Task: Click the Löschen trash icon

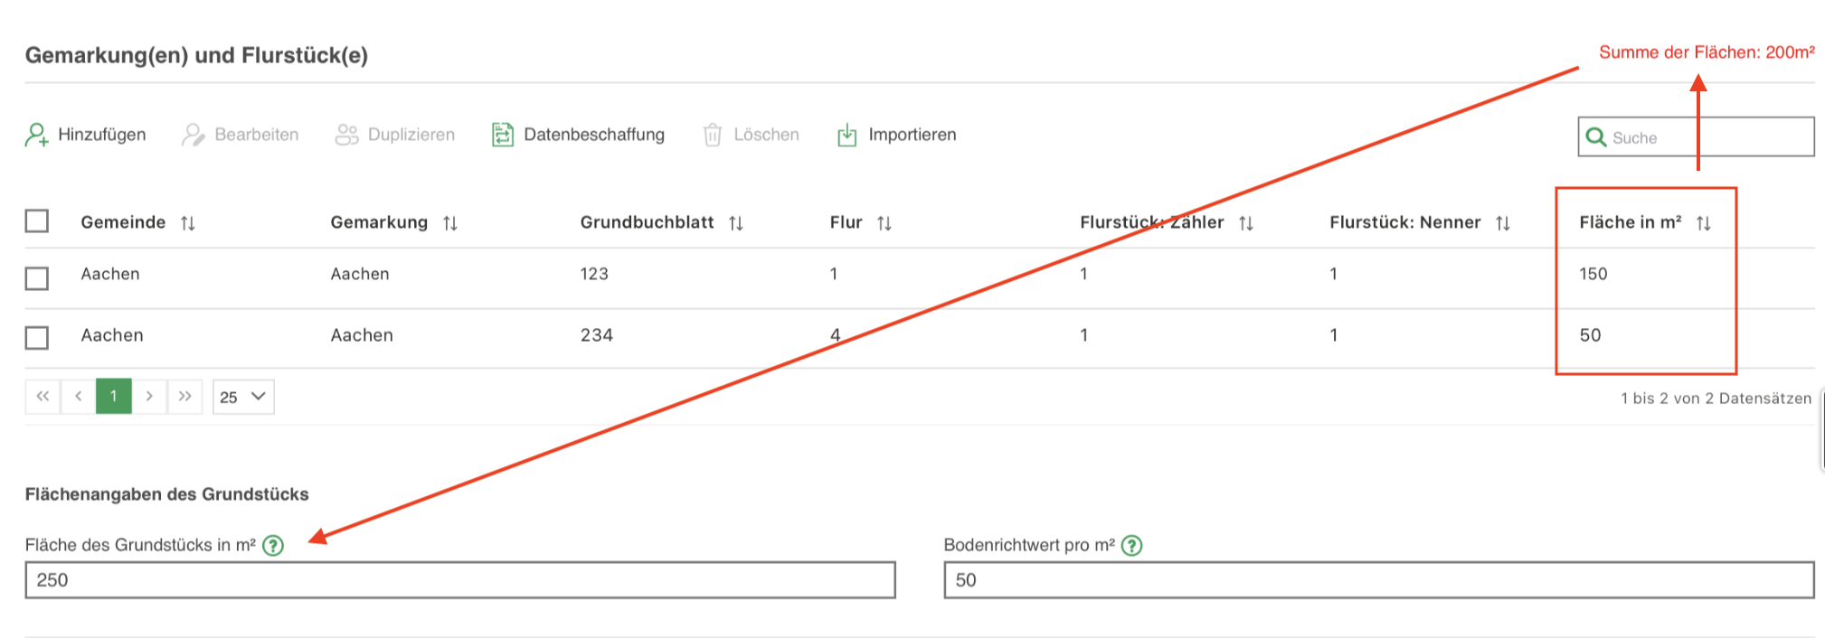Action: [x=713, y=135]
